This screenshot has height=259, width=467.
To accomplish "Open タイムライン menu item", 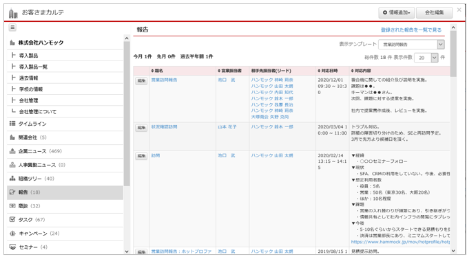I will [x=65, y=124].
